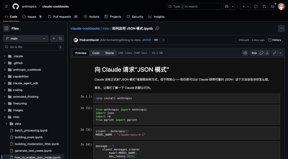Open Copilot dropdown arrow in header
The width and height of the screenshot is (288, 159).
tap(232, 6)
